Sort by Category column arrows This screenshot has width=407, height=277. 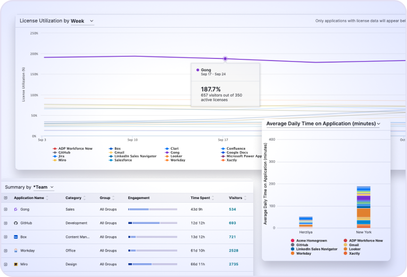tap(85, 198)
